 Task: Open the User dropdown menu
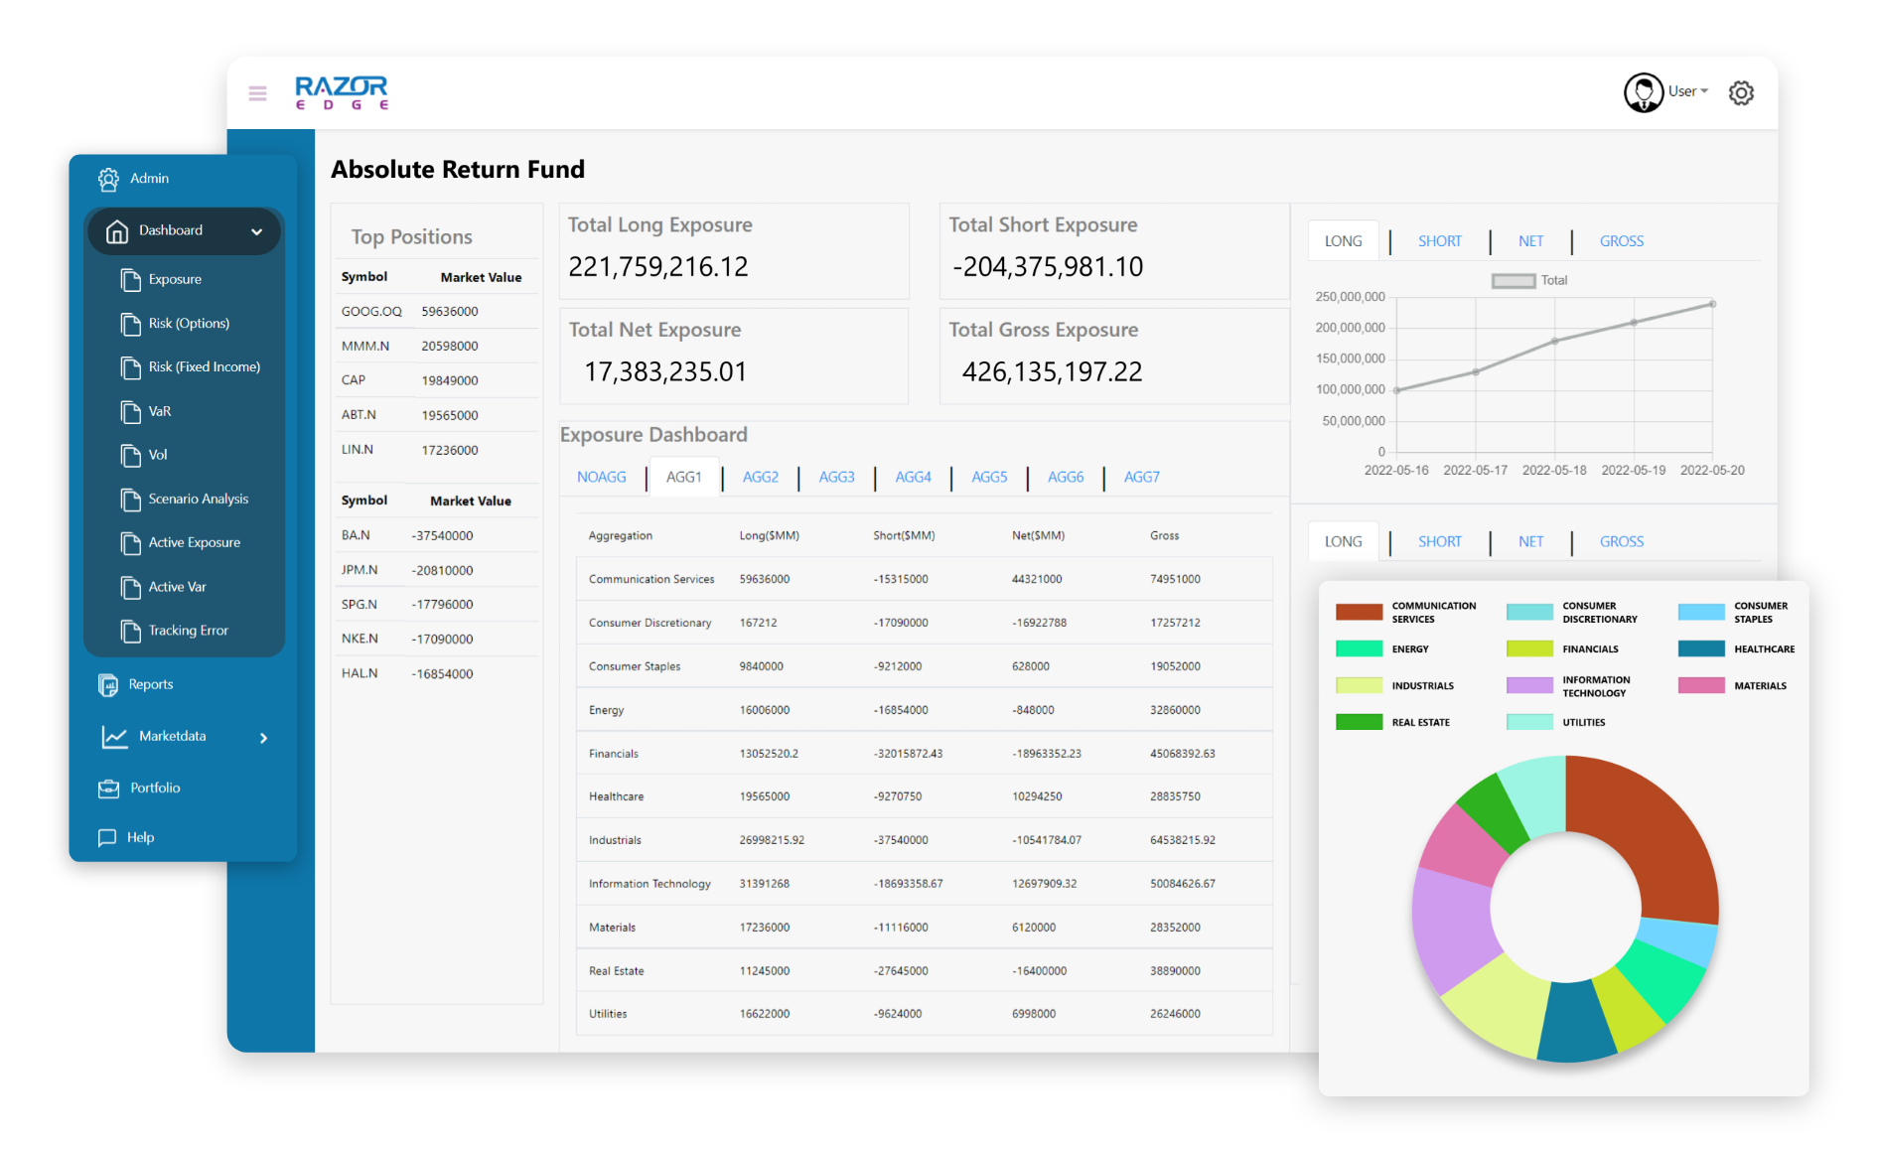pyautogui.click(x=1687, y=91)
